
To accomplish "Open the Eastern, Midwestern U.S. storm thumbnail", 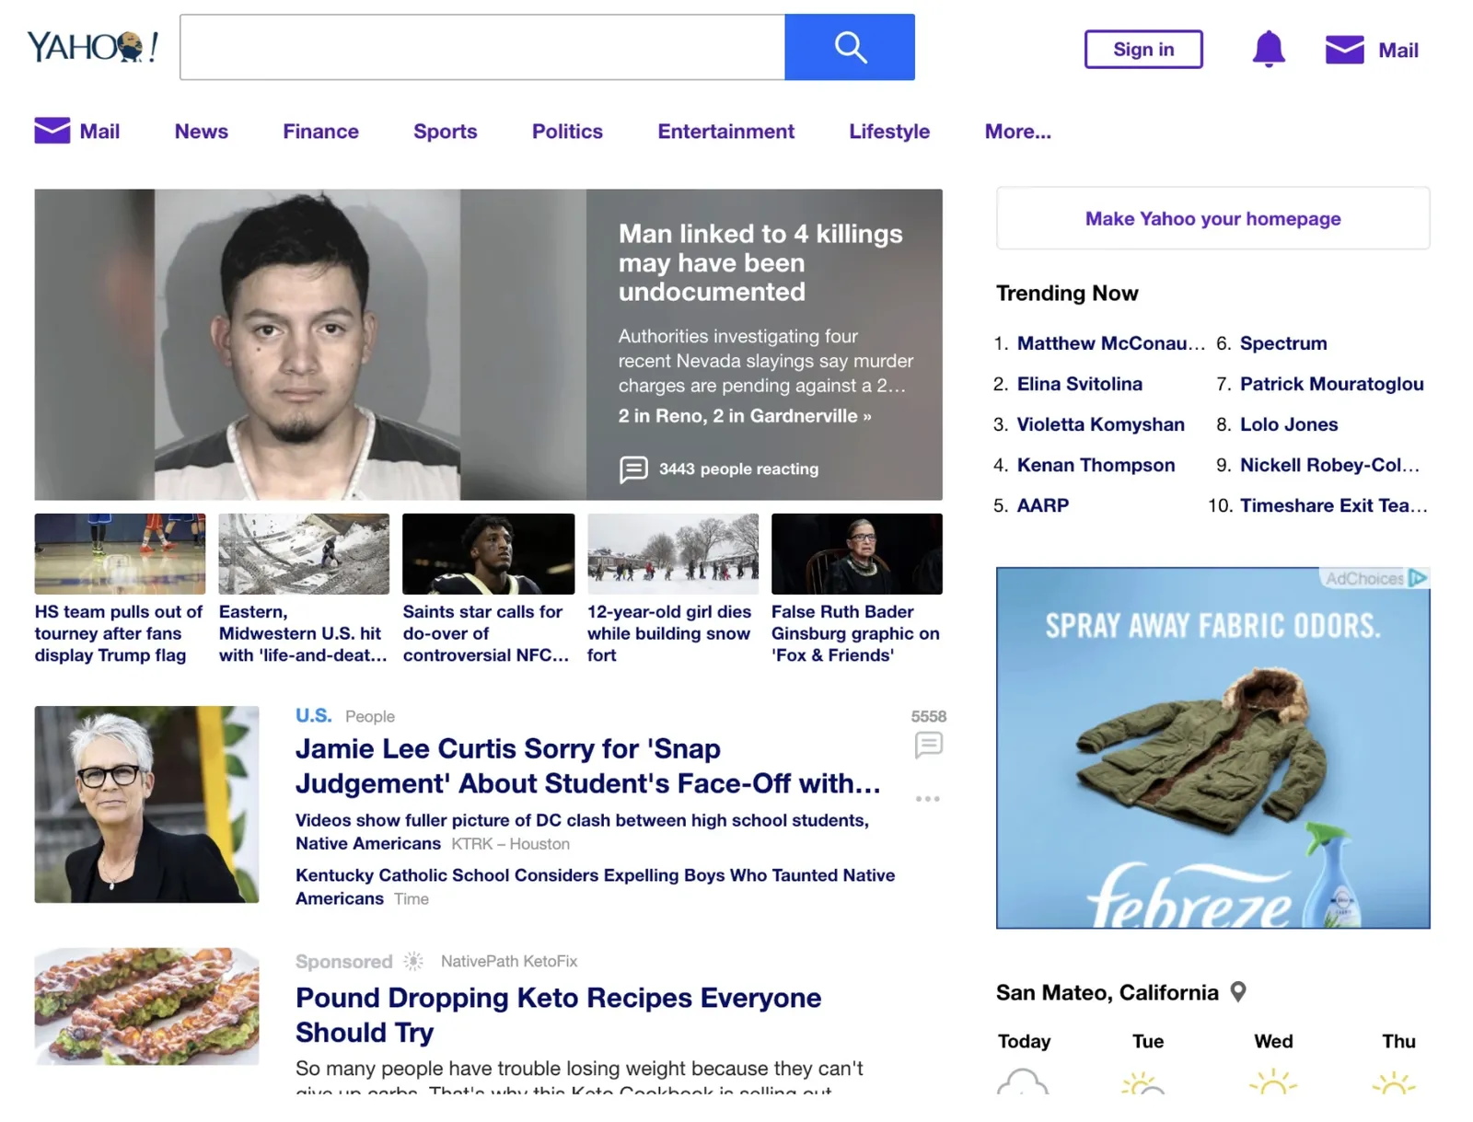I will pyautogui.click(x=304, y=553).
